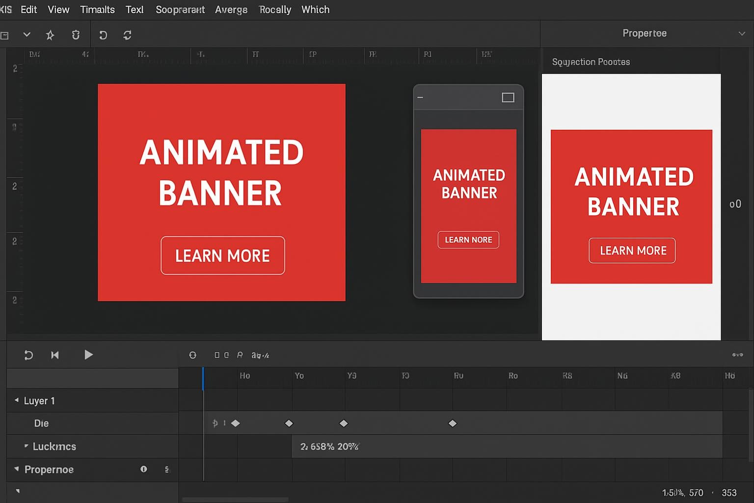Open the Edit menu
The image size is (754, 503).
pyautogui.click(x=28, y=9)
